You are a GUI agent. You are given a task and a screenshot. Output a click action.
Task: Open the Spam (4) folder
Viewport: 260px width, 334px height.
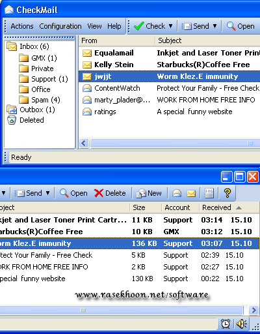pos(40,100)
